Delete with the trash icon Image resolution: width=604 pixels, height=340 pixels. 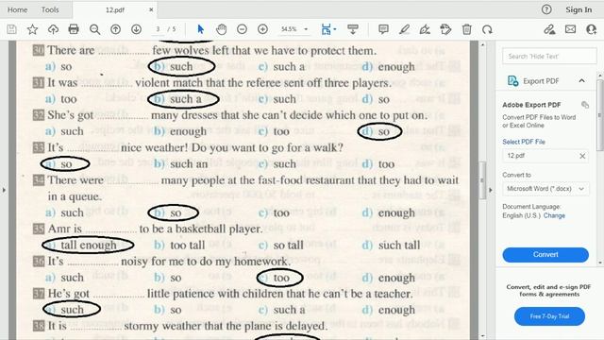point(467,29)
